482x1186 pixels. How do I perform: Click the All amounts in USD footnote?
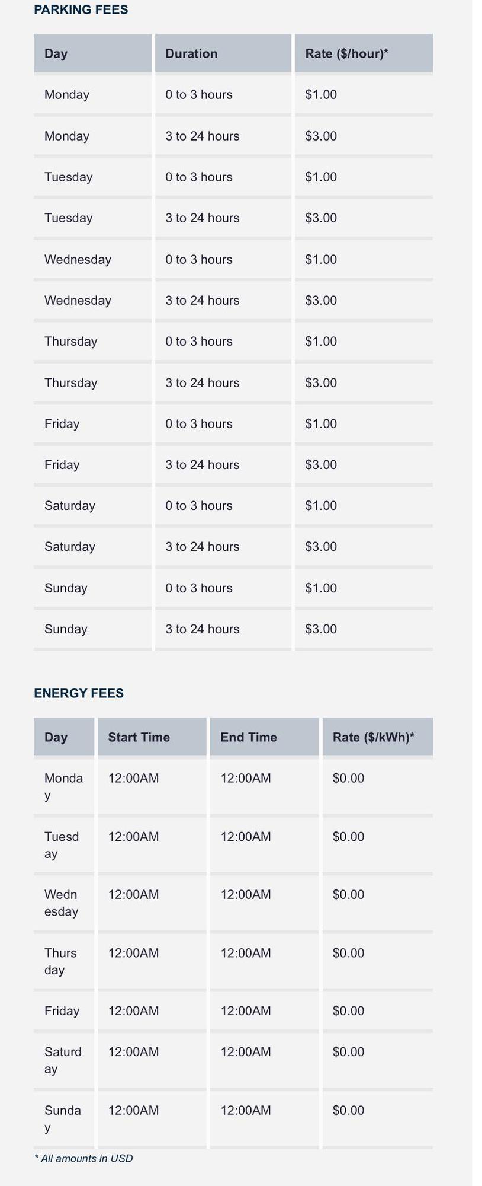(x=83, y=1158)
